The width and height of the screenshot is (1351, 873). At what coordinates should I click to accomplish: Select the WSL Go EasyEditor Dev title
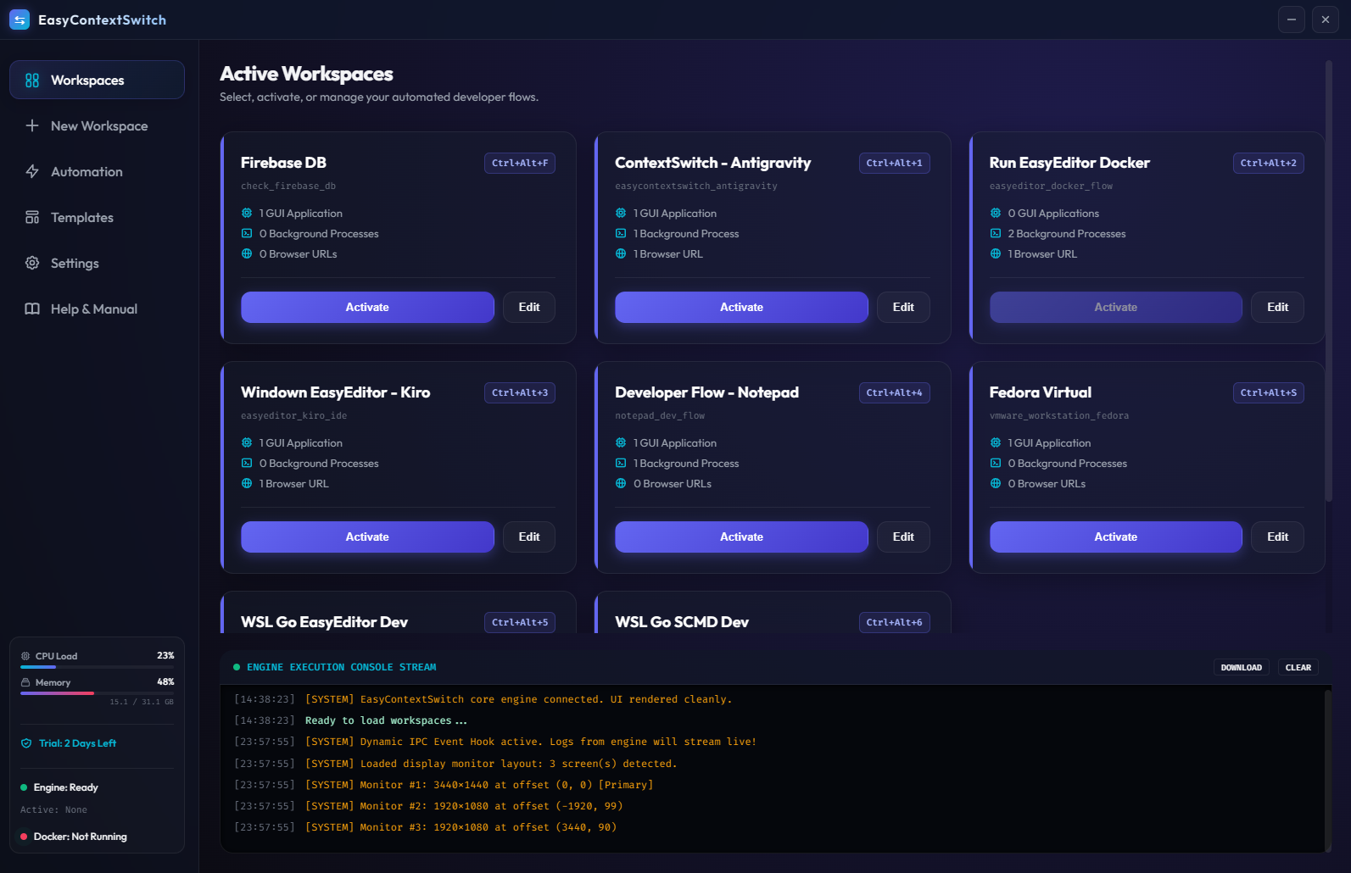[324, 622]
